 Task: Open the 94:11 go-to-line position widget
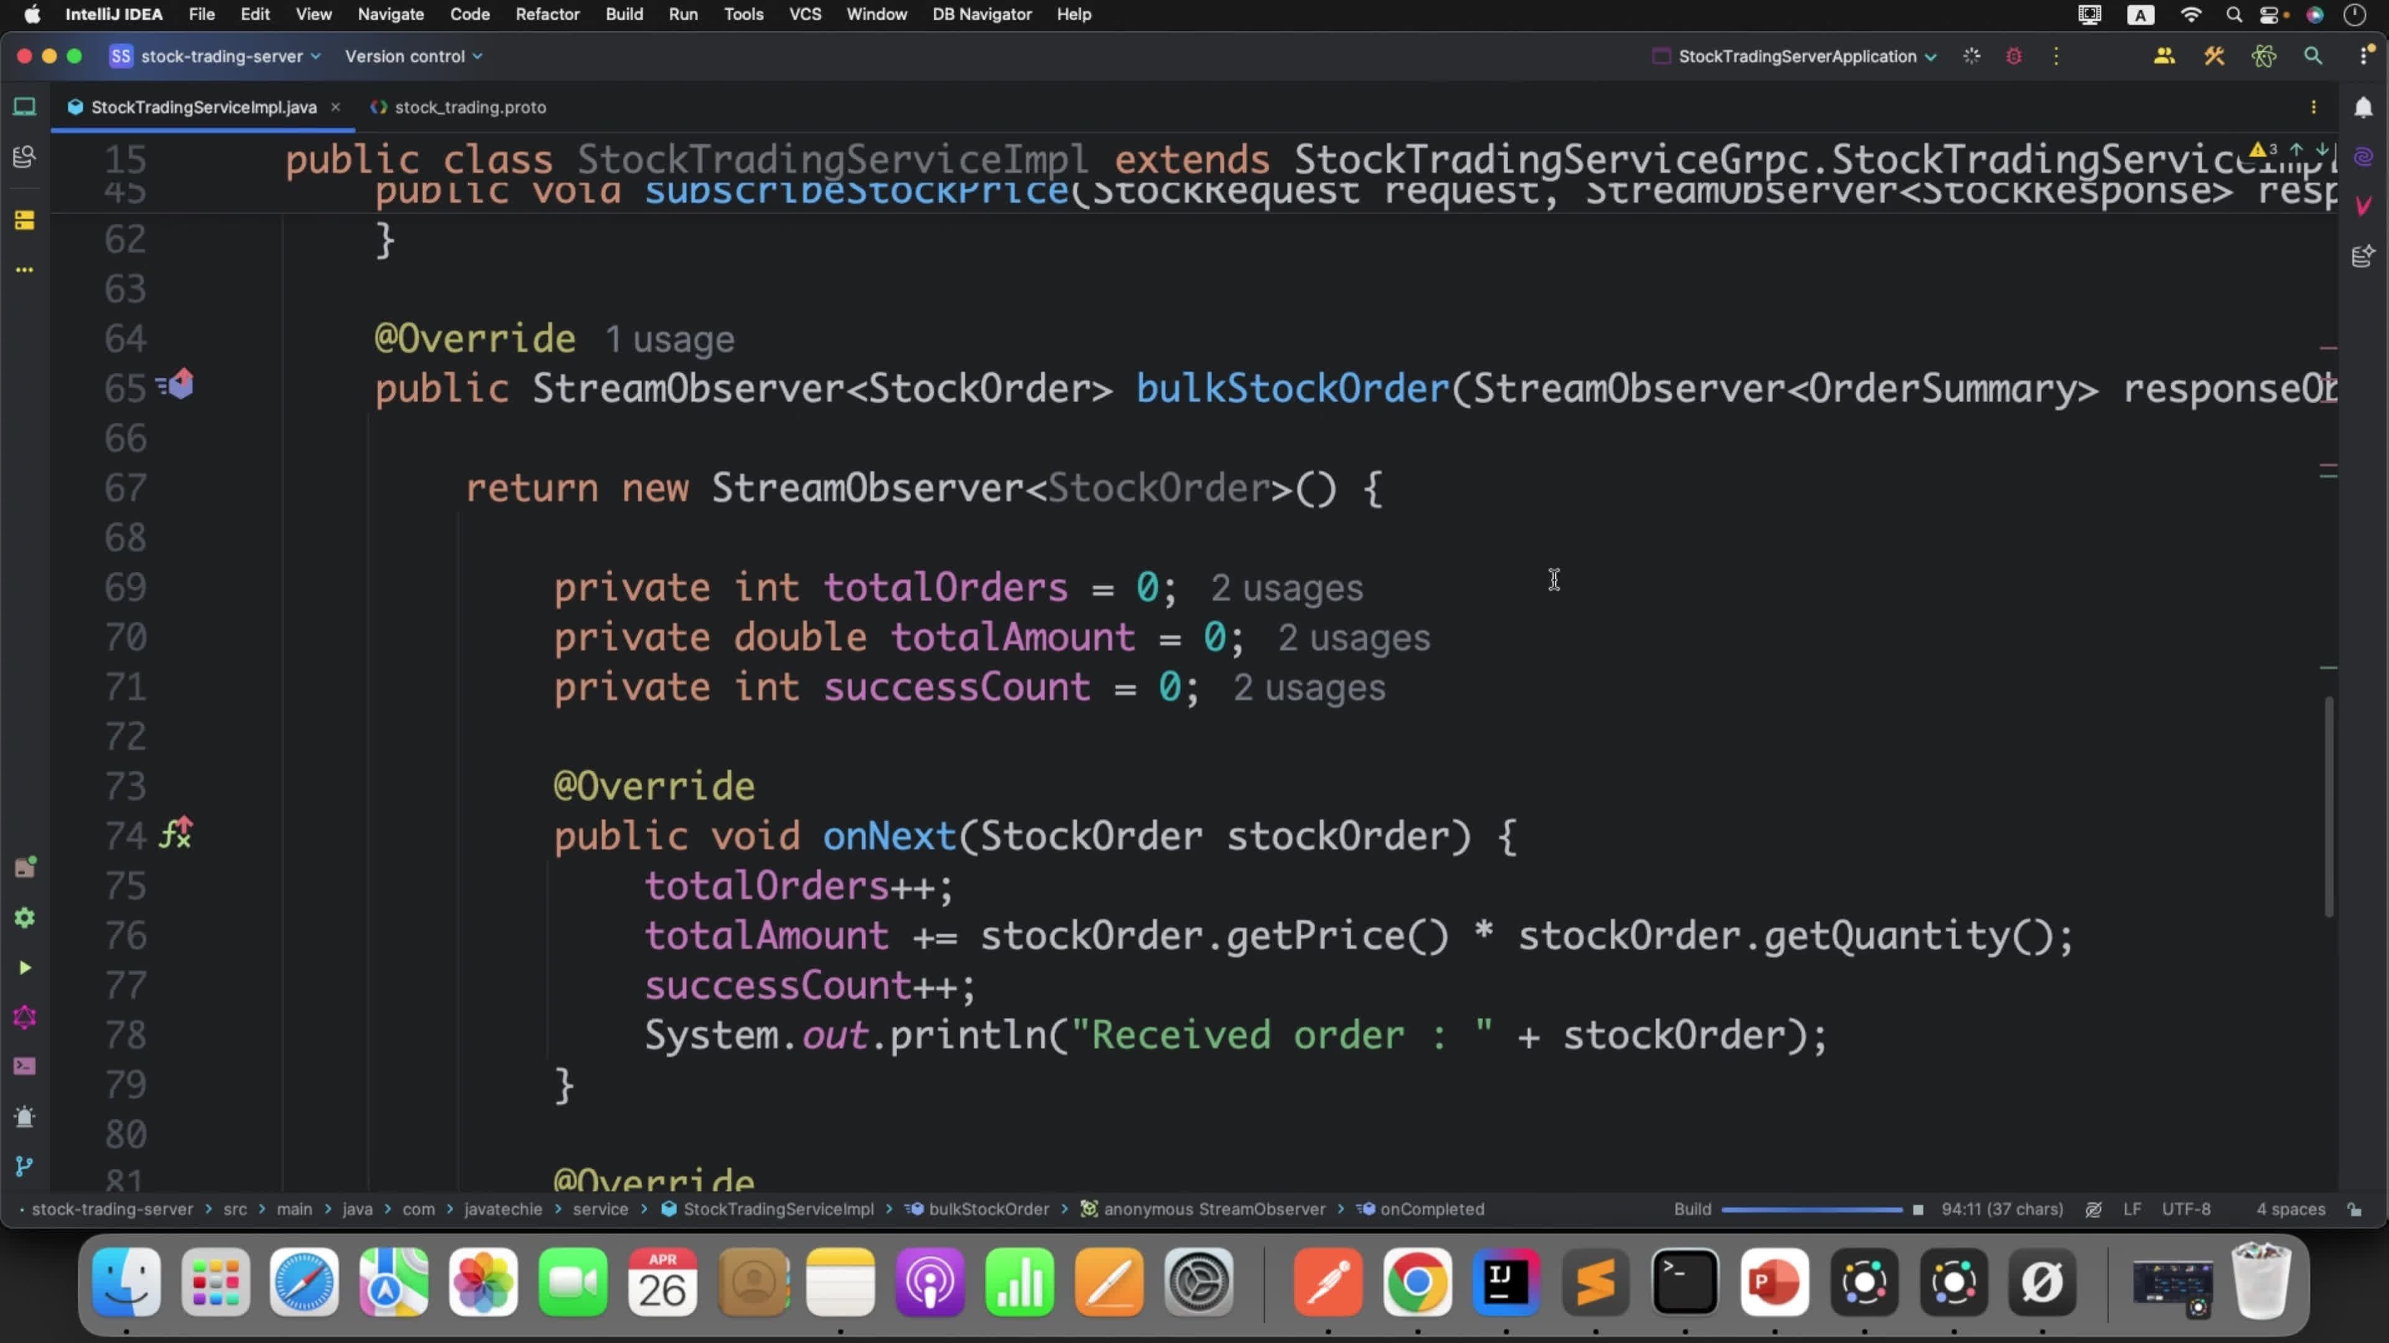[2002, 1209]
